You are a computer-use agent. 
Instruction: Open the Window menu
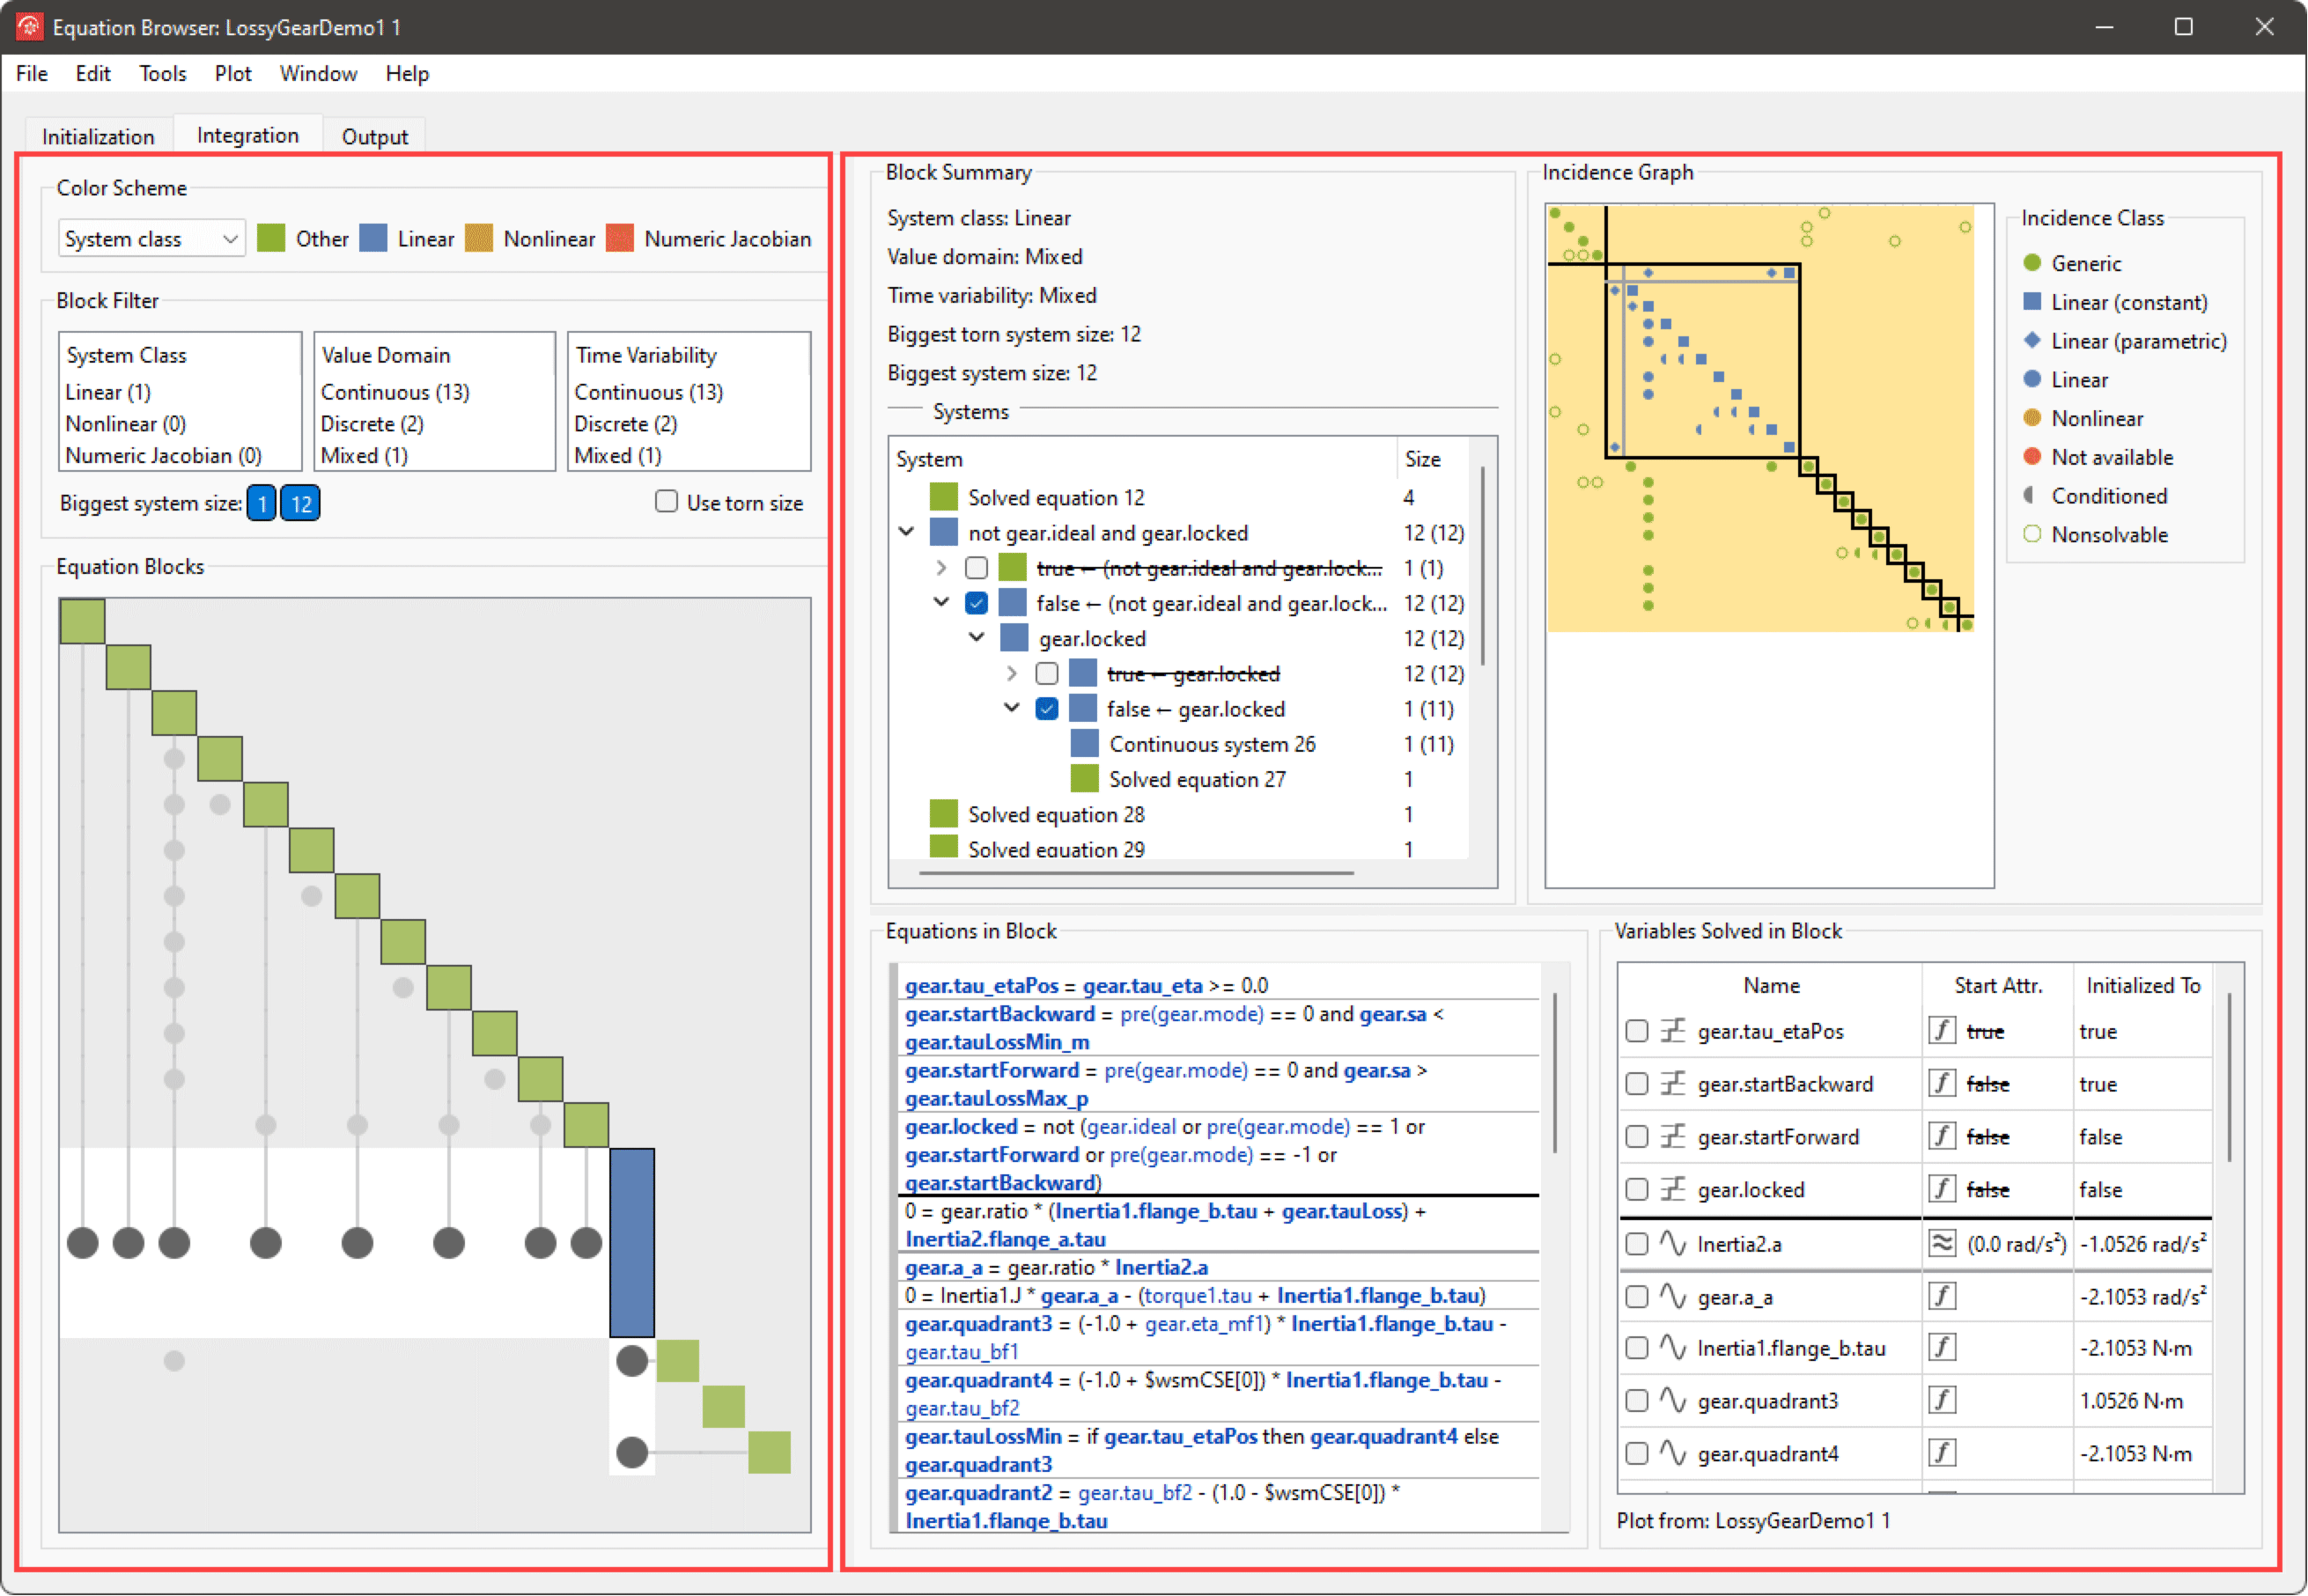317,73
